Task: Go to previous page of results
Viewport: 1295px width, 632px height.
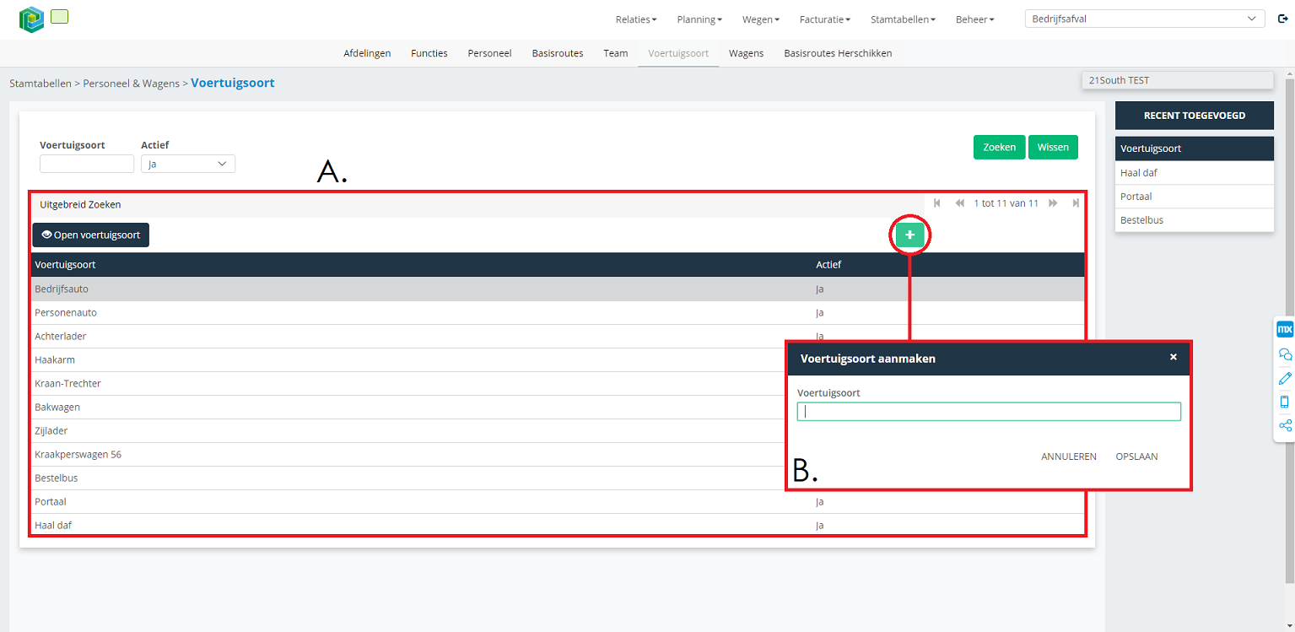Action: 959,203
